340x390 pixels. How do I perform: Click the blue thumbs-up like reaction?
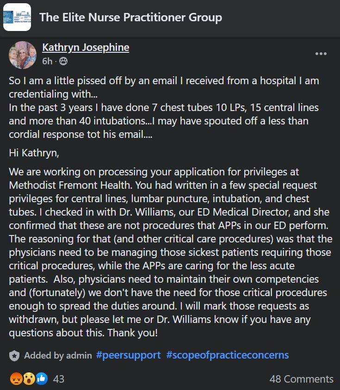(x=42, y=378)
